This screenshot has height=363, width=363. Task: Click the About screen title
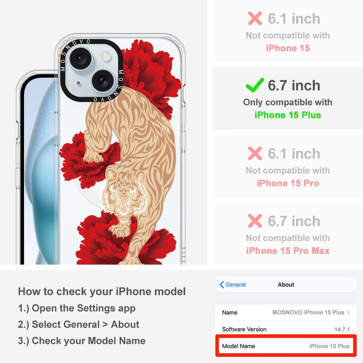286,285
